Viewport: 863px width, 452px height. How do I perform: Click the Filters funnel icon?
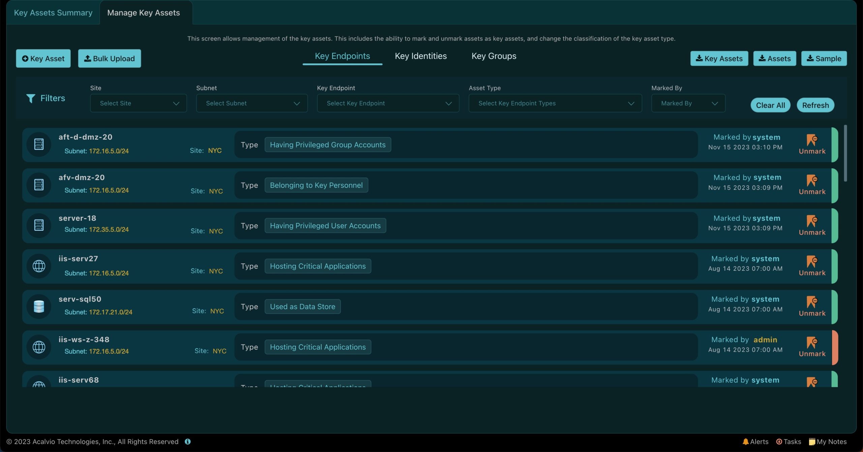(31, 98)
